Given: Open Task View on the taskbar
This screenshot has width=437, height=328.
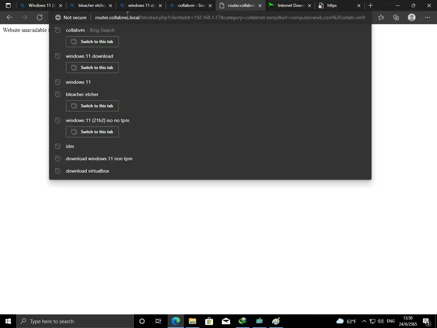Looking at the screenshot, I should tap(158, 321).
